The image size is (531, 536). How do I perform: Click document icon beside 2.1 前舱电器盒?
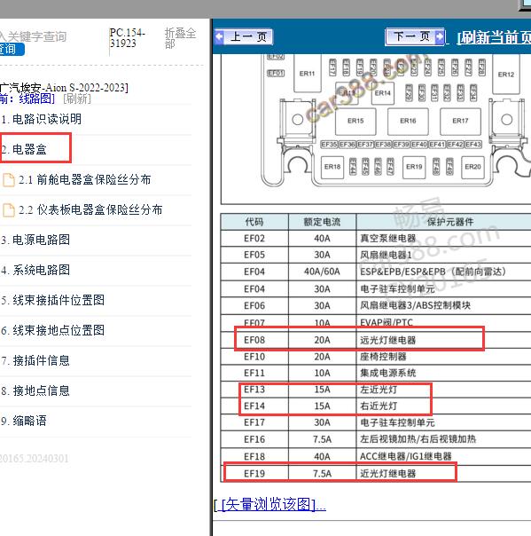coord(9,180)
